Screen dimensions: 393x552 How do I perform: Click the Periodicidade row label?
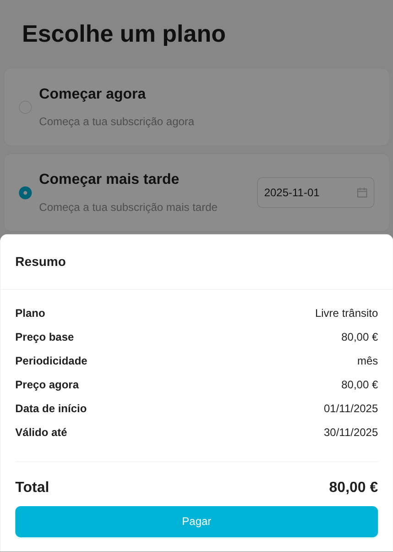click(51, 361)
